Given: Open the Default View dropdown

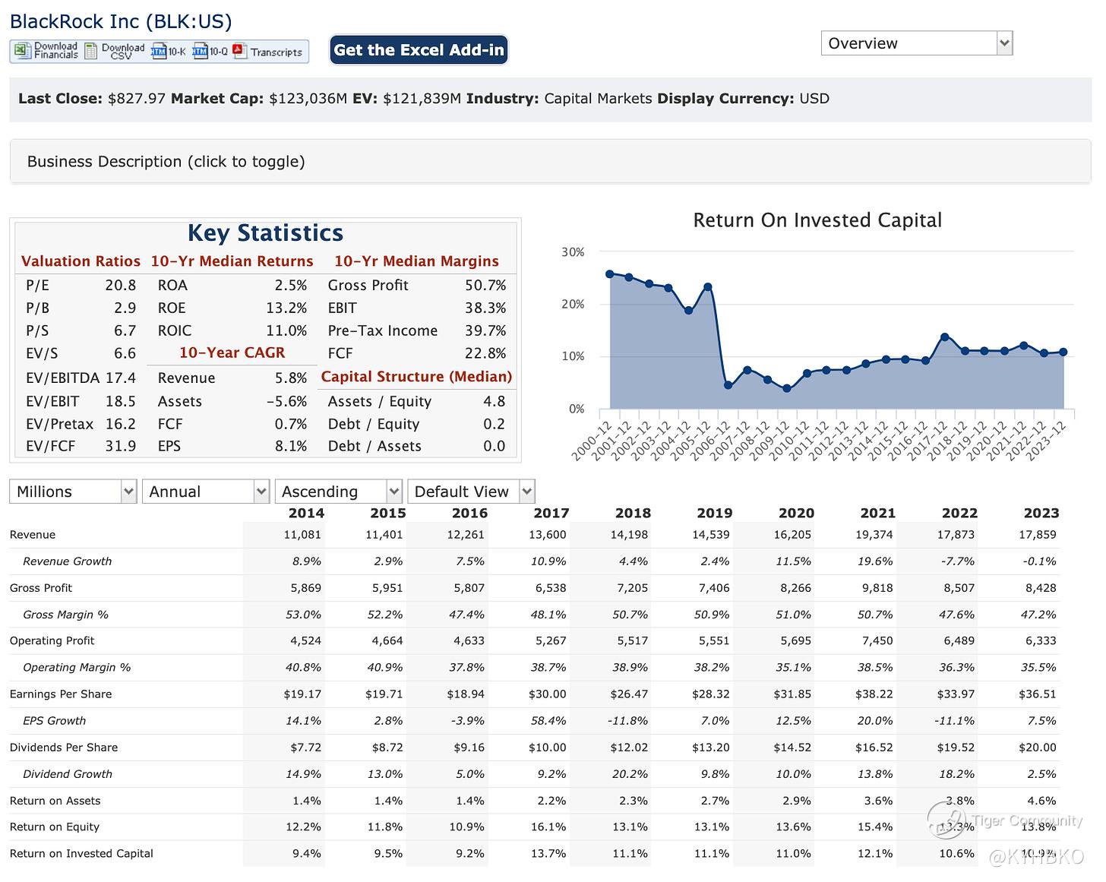Looking at the screenshot, I should [472, 492].
